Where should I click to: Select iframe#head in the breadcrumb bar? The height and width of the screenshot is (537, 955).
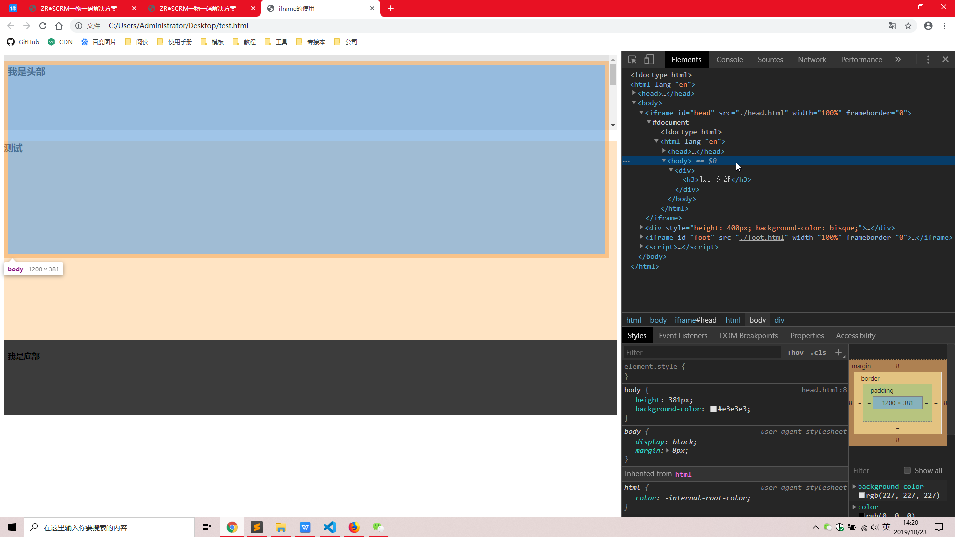[x=695, y=320]
